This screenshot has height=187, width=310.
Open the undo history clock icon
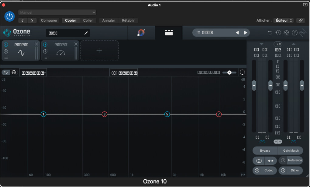278,33
